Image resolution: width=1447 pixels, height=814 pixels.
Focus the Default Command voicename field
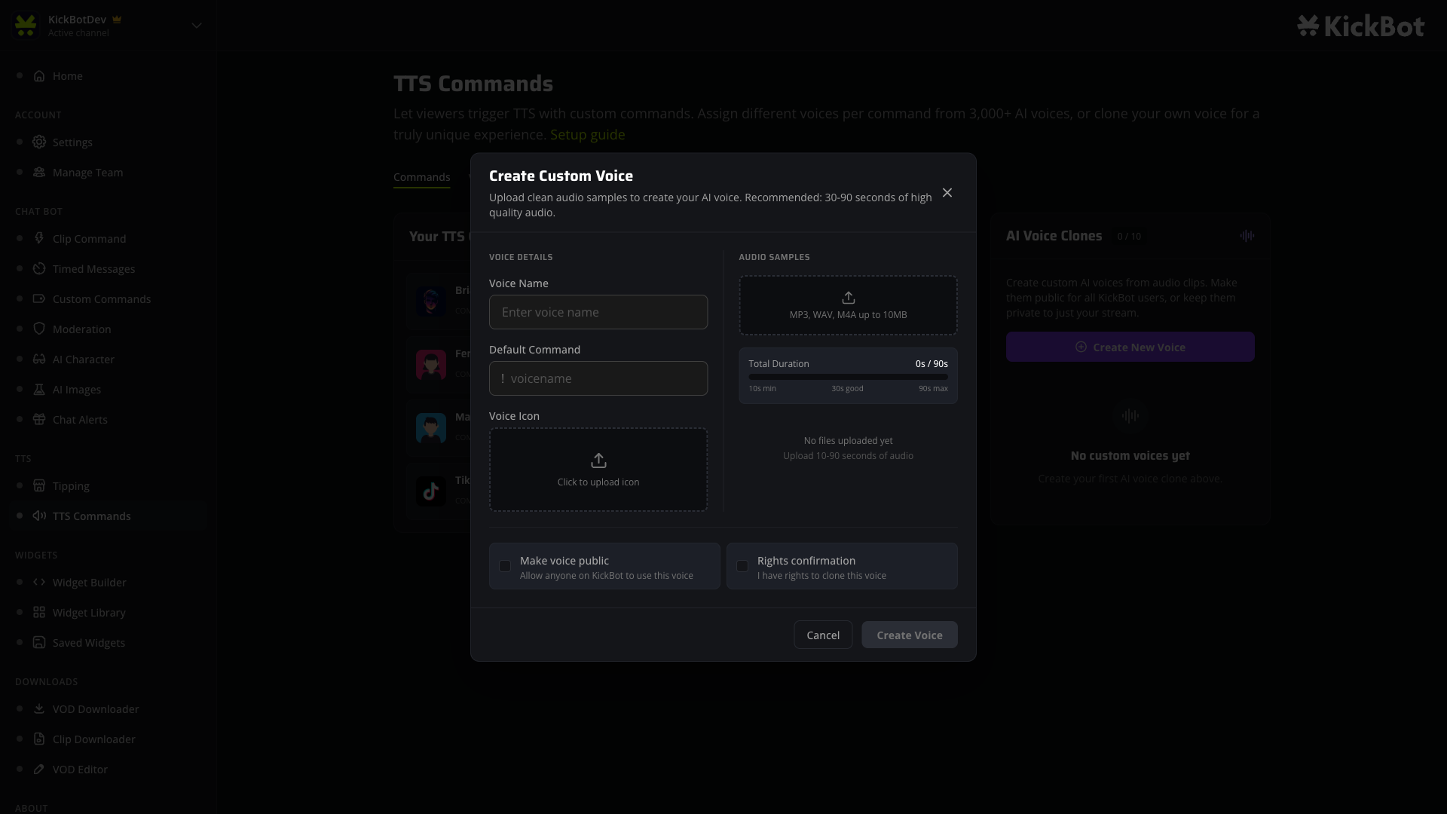point(598,378)
